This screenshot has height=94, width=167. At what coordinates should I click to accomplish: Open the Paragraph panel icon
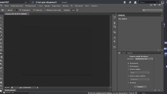(115, 42)
